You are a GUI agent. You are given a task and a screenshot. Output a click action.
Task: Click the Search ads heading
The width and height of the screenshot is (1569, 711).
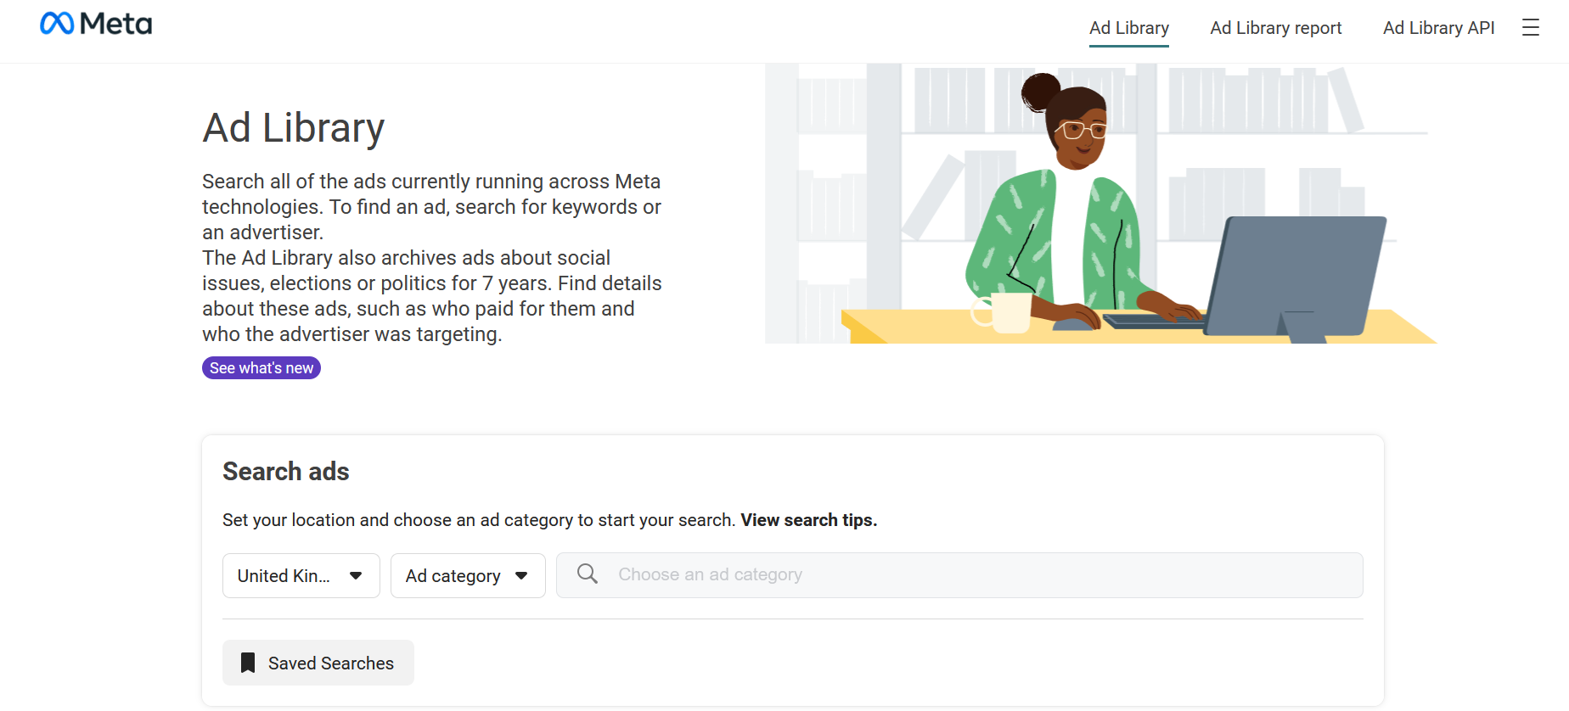pyautogui.click(x=286, y=471)
